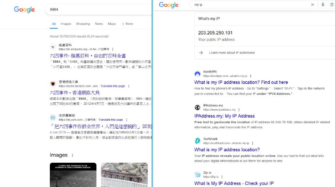Viewport: 335px width, 187px height.
Task: Open the three-dot menu next to Images heading
Action: click(x=72, y=155)
